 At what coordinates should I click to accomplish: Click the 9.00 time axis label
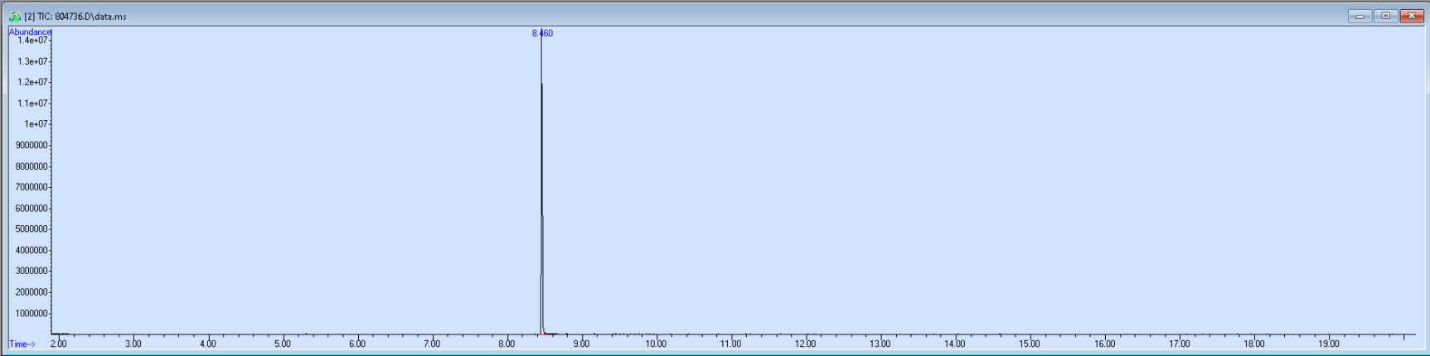click(581, 344)
